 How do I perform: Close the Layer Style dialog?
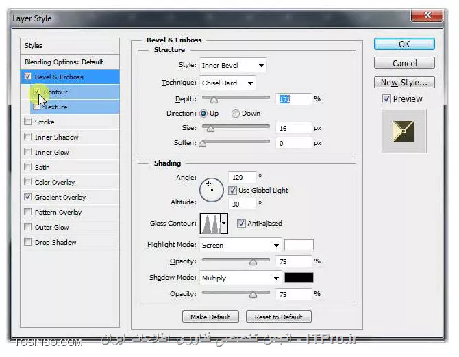427,15
